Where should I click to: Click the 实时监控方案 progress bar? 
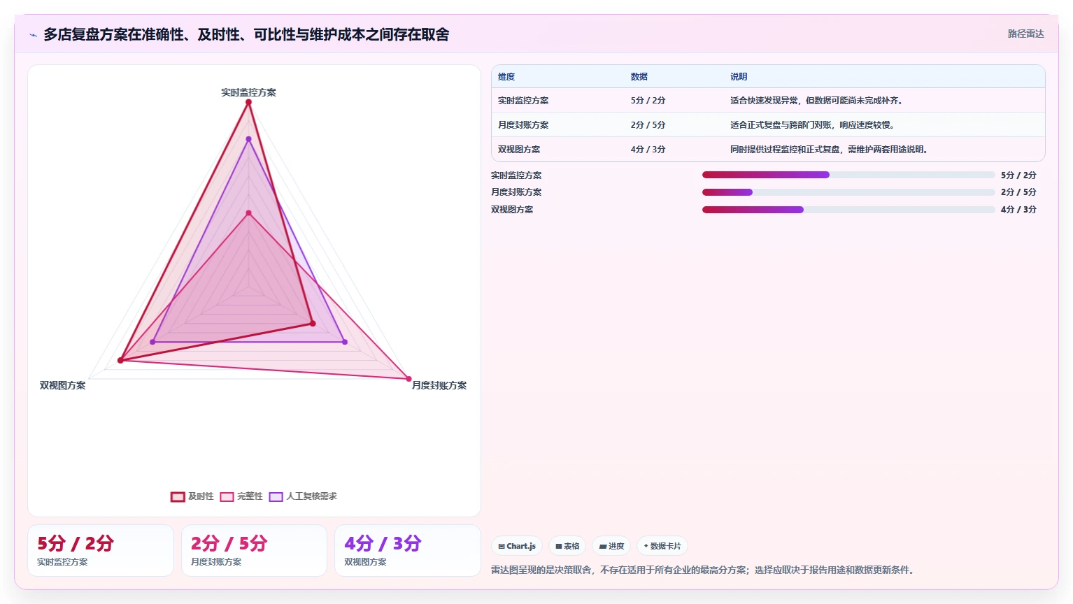(848, 175)
